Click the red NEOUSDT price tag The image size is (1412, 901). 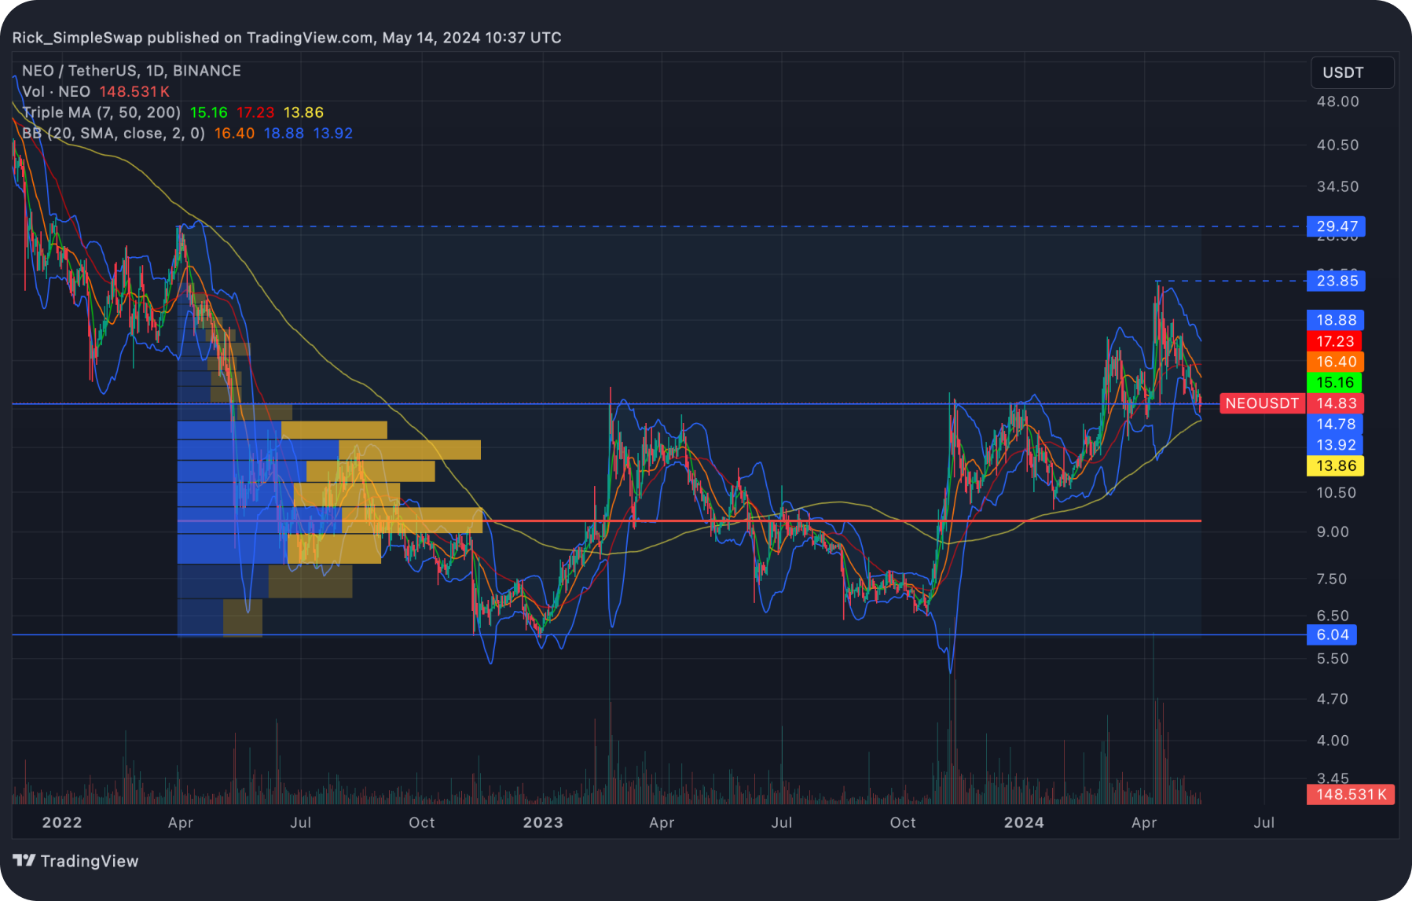tap(1261, 403)
